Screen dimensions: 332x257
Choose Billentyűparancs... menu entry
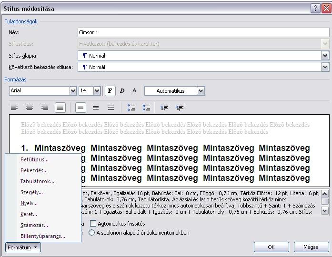pyautogui.click(x=43, y=236)
